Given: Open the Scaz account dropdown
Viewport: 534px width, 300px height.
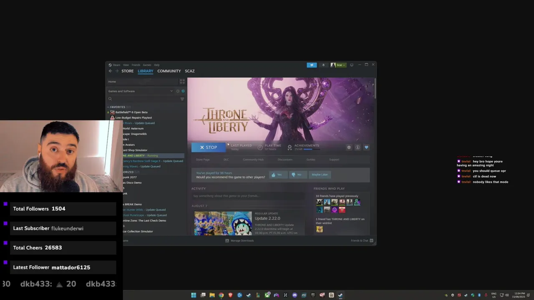Looking at the screenshot, I should pos(338,65).
